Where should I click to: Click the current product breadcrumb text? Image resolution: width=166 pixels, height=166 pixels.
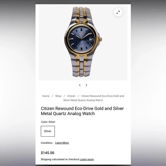[x=94, y=98]
